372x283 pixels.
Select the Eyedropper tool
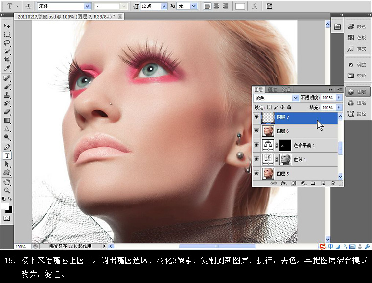pos(7,69)
